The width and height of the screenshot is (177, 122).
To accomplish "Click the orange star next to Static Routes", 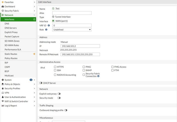I will tap(34, 54).
